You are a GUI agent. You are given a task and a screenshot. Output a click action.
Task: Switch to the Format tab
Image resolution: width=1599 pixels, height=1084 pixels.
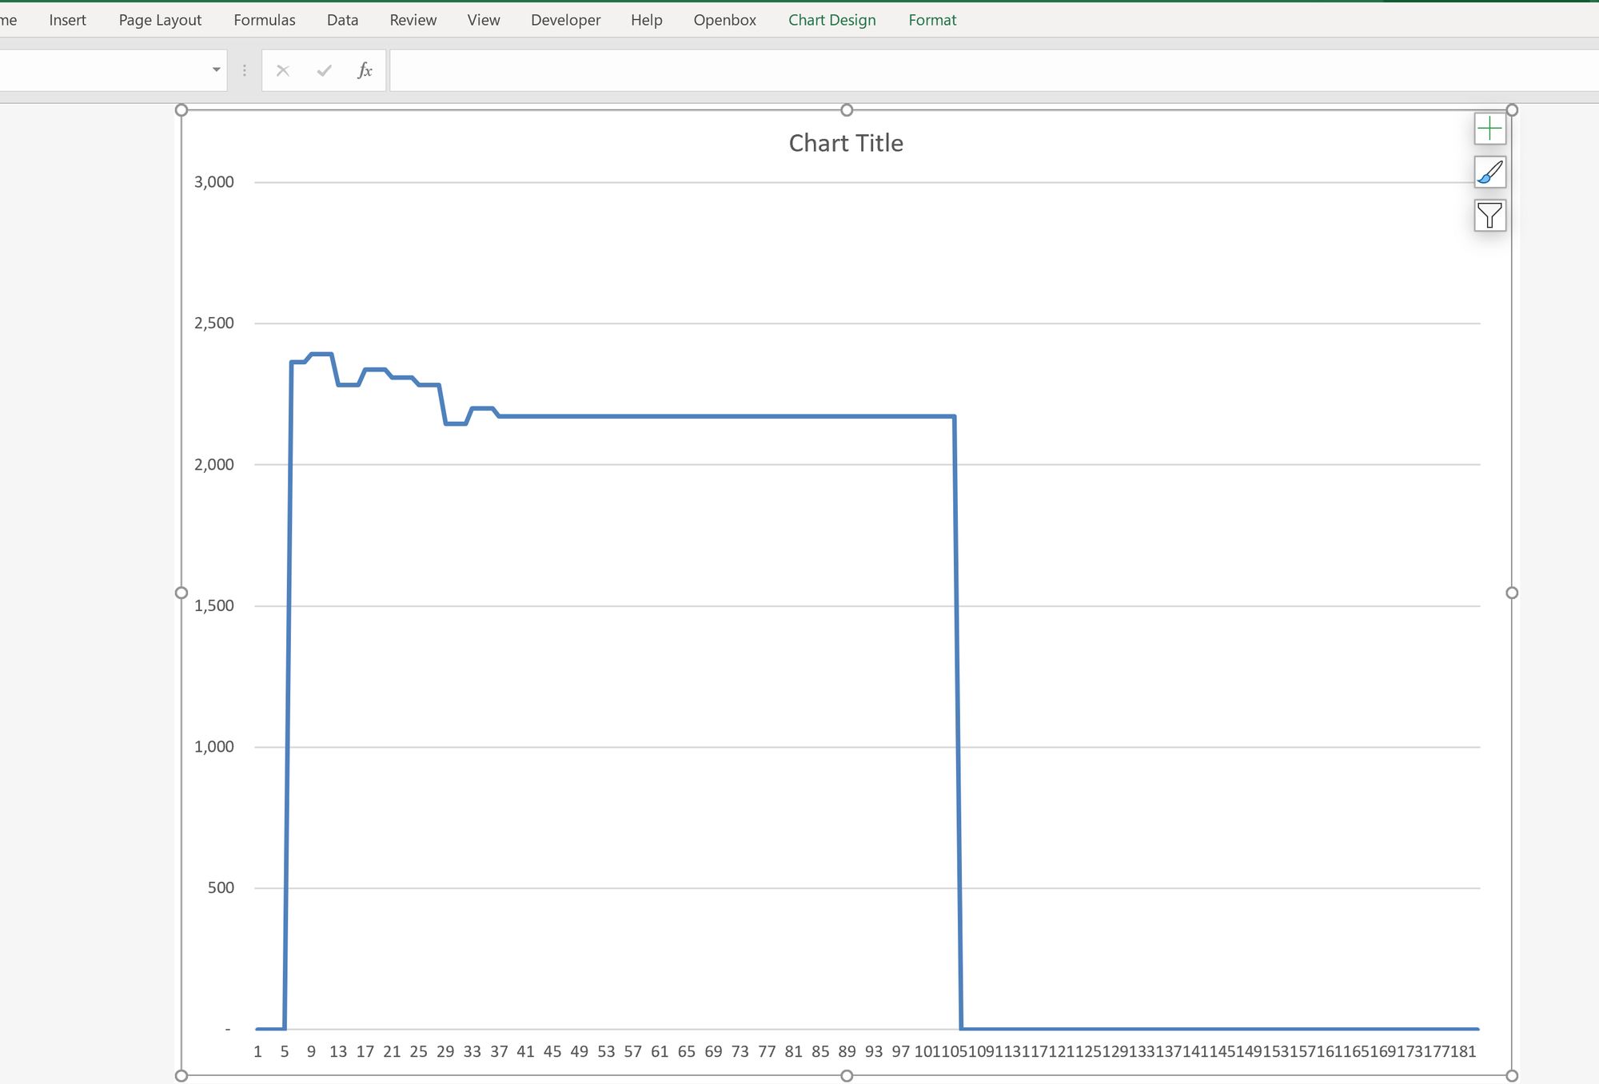[x=931, y=20]
